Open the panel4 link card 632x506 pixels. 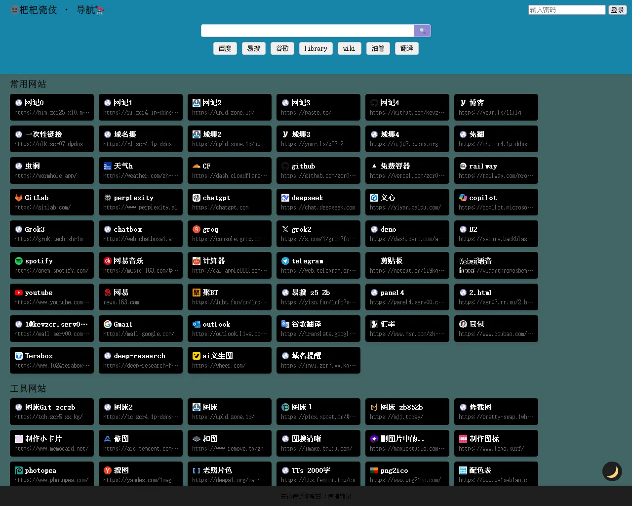tap(407, 297)
